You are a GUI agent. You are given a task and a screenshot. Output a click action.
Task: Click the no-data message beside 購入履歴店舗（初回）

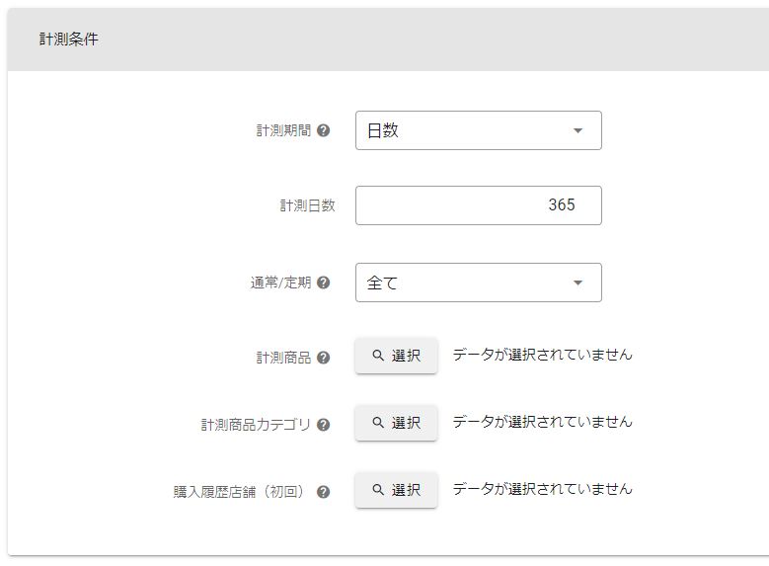click(x=542, y=489)
